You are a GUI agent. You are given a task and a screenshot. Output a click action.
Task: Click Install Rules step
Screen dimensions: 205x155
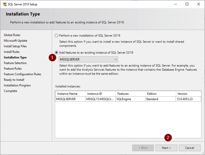click(x=12, y=52)
